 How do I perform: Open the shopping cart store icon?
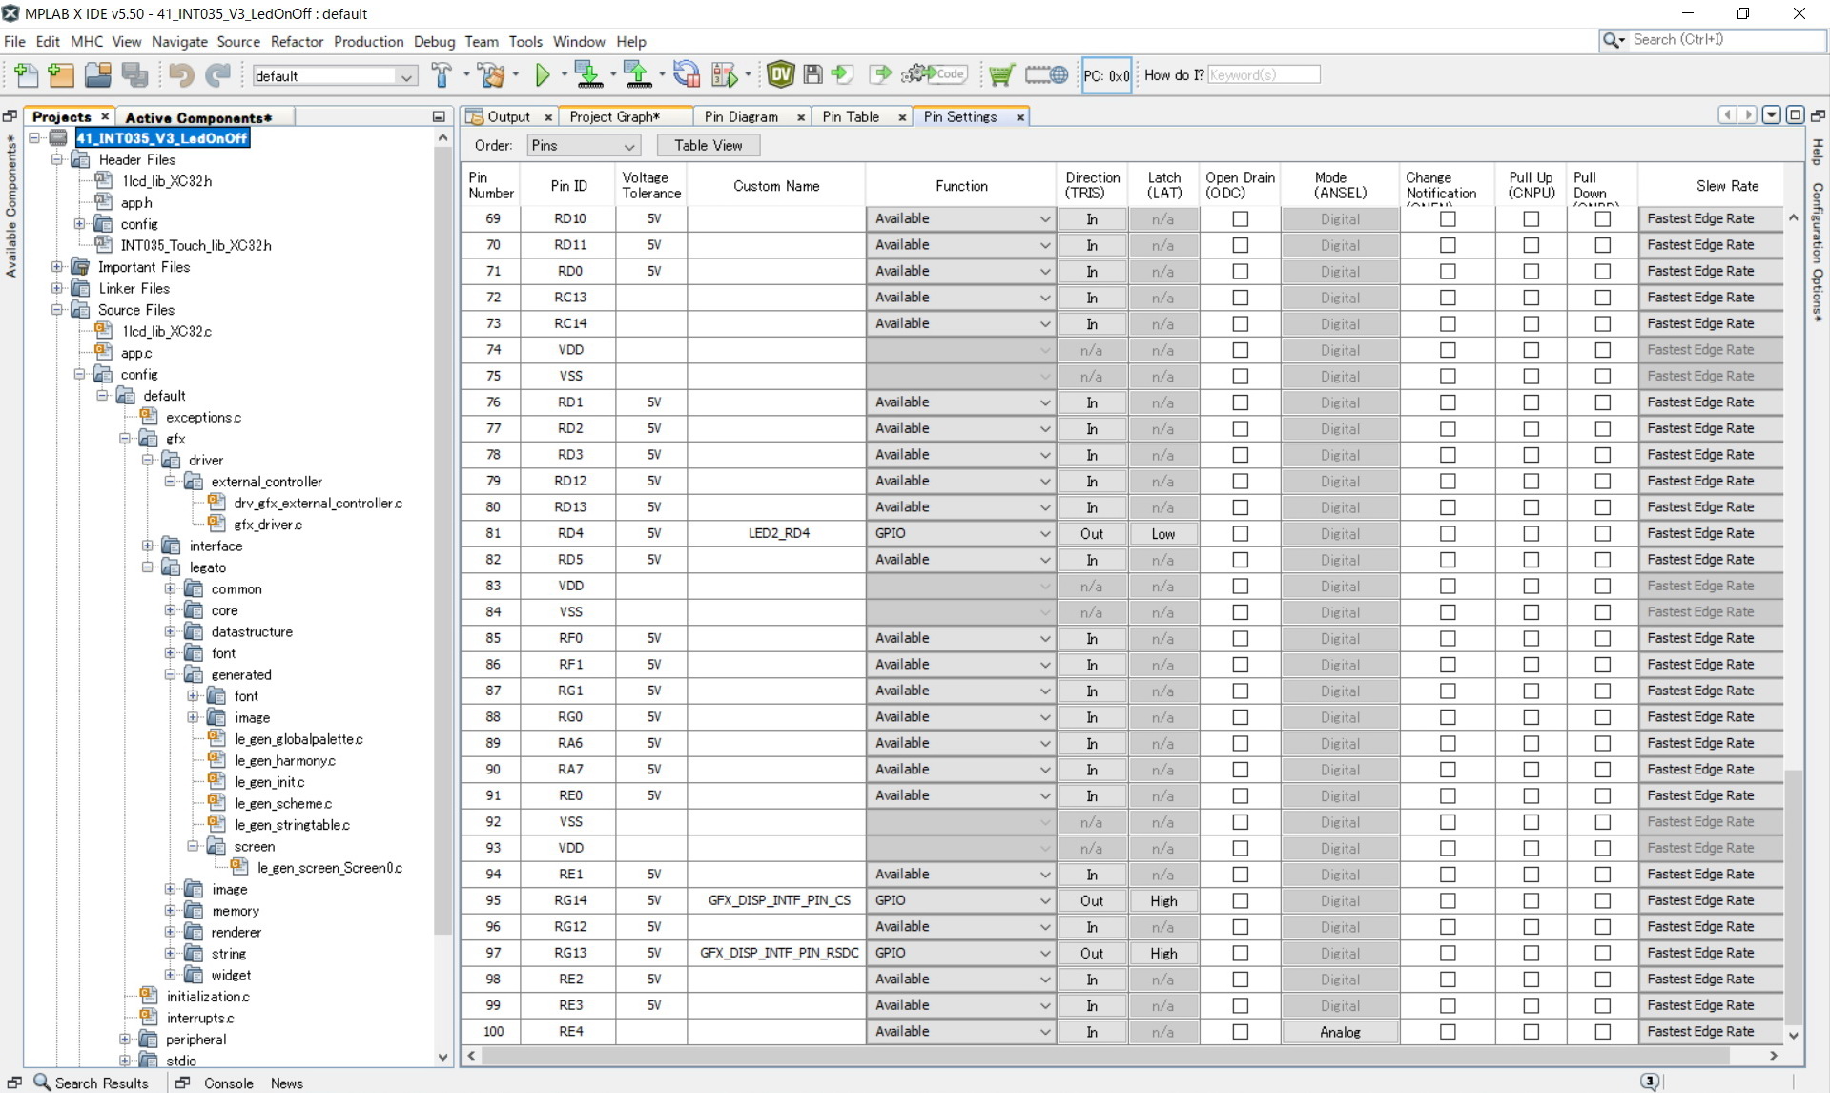click(1000, 75)
